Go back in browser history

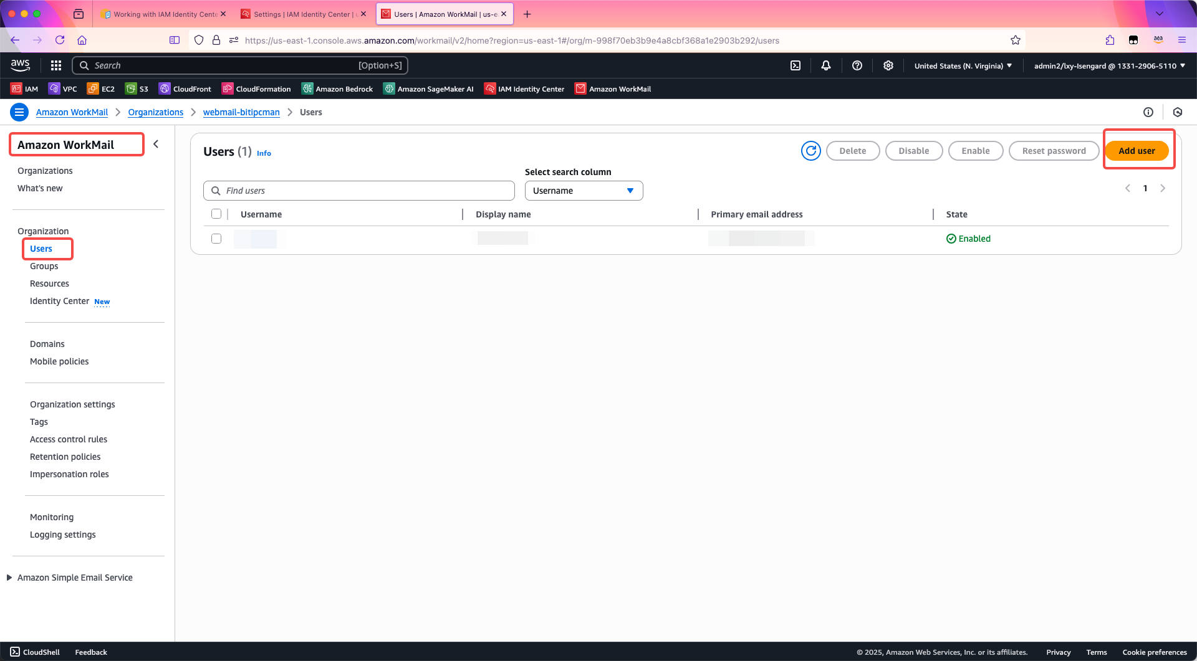[x=15, y=40]
